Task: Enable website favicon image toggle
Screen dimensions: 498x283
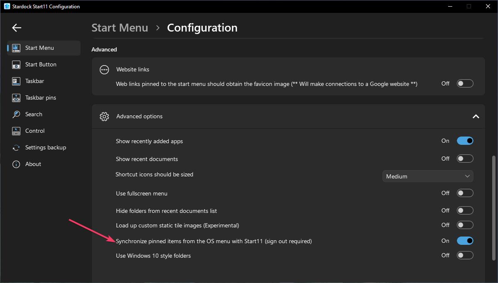Action: pyautogui.click(x=465, y=83)
